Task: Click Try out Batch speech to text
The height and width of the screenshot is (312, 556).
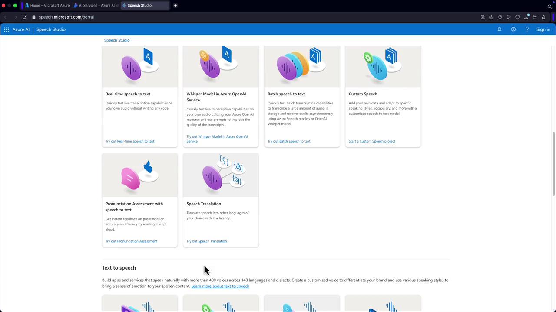Action: (x=289, y=141)
